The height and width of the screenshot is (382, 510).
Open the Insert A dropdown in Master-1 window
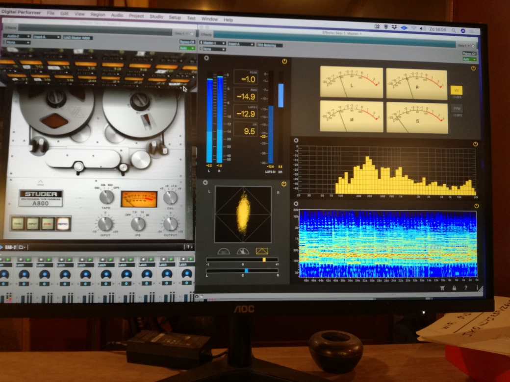tap(241, 44)
